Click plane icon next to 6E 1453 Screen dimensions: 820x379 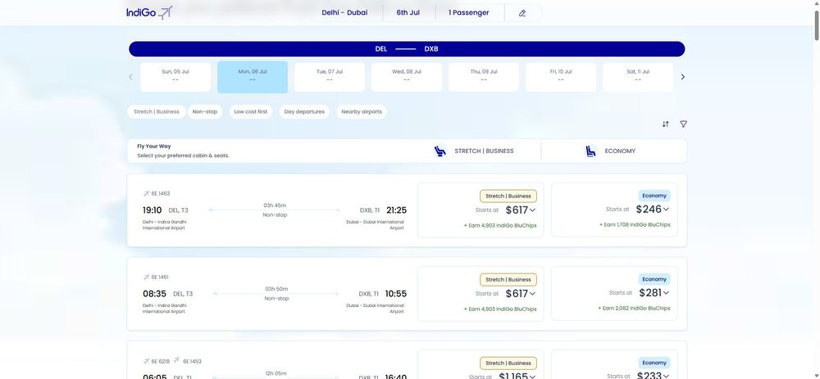tap(177, 361)
